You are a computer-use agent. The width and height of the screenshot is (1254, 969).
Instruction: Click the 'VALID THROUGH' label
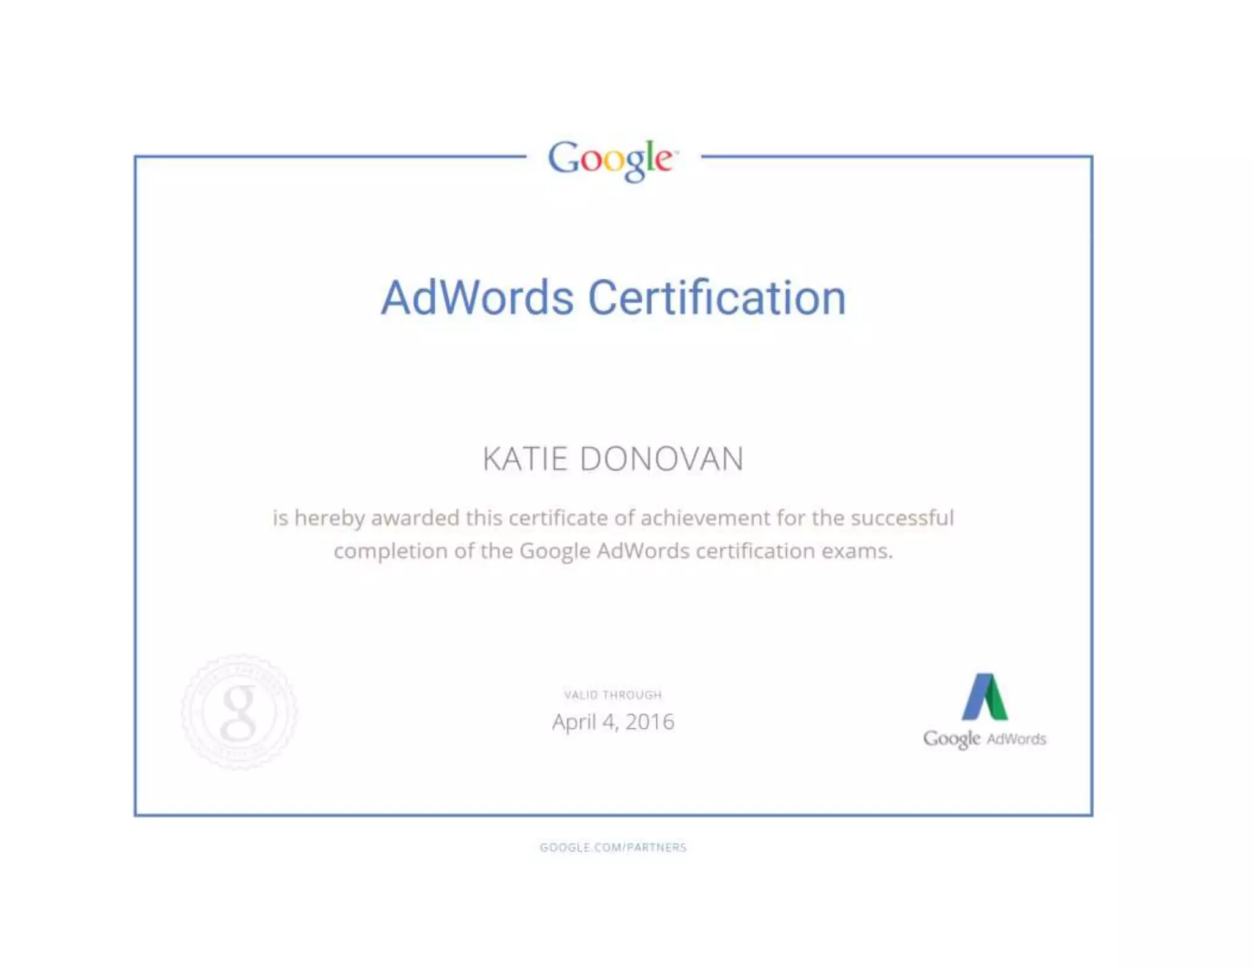pos(613,695)
